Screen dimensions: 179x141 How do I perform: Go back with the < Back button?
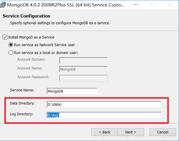(x=104, y=132)
